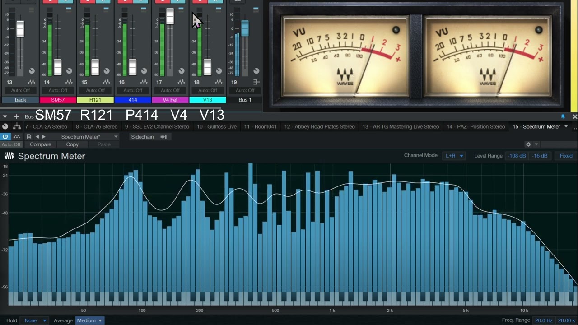578x325 pixels.
Task: Switch to the 9 - SSL EV2 Channel Stereo tab
Action: (157, 126)
